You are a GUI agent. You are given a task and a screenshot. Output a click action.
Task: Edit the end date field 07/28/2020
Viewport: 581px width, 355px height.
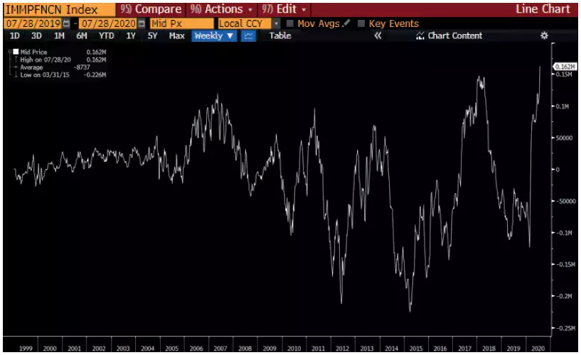(x=109, y=23)
